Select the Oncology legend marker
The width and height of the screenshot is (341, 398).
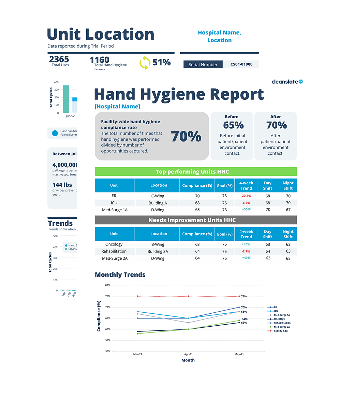pyautogui.click(x=270, y=319)
